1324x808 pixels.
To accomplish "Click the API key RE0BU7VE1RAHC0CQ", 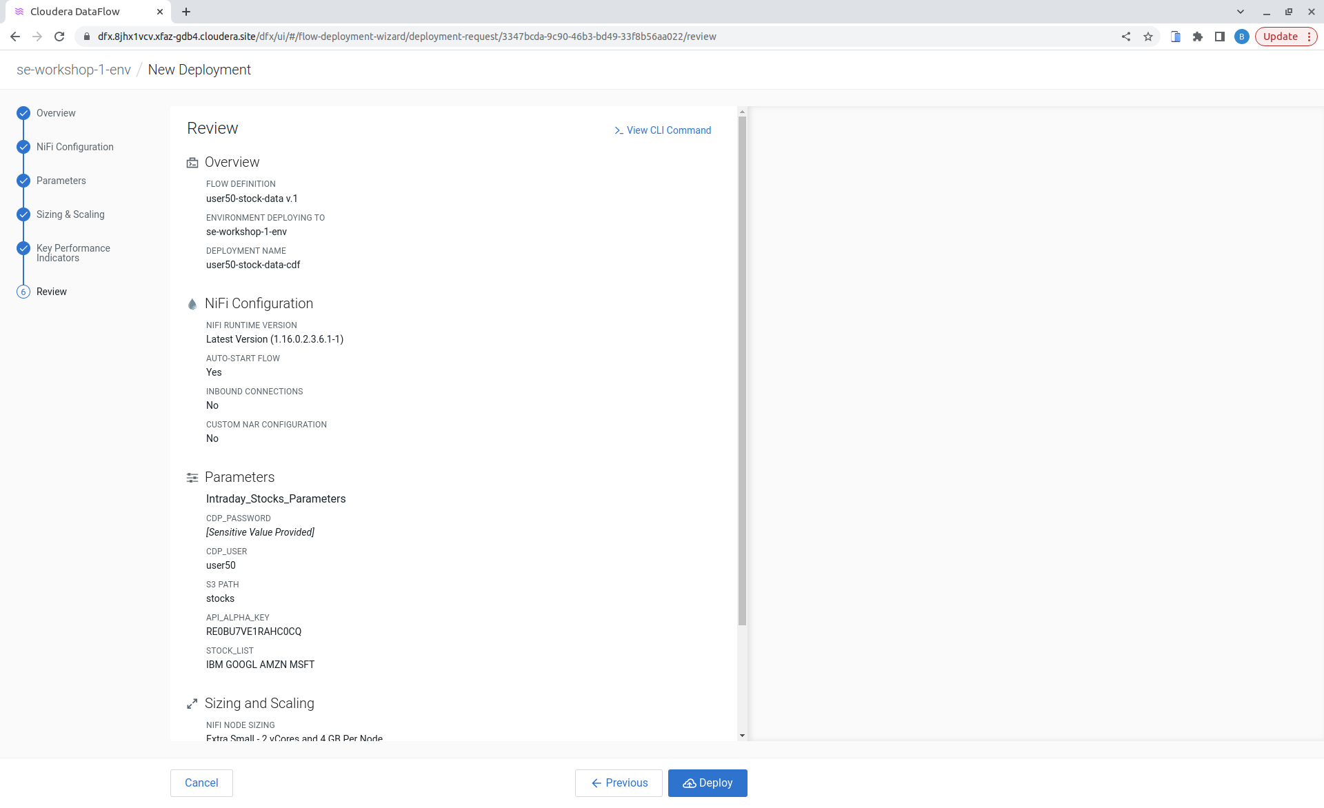I will click(254, 632).
